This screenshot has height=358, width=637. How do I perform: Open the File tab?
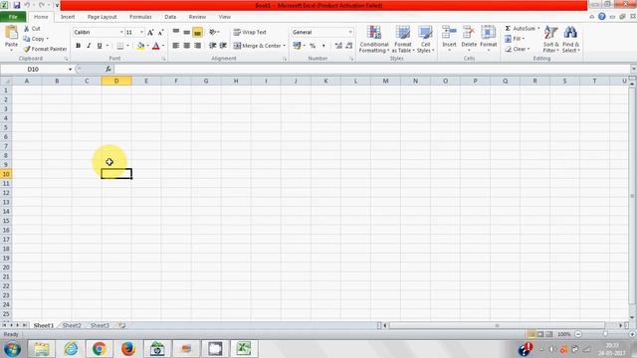(x=13, y=17)
